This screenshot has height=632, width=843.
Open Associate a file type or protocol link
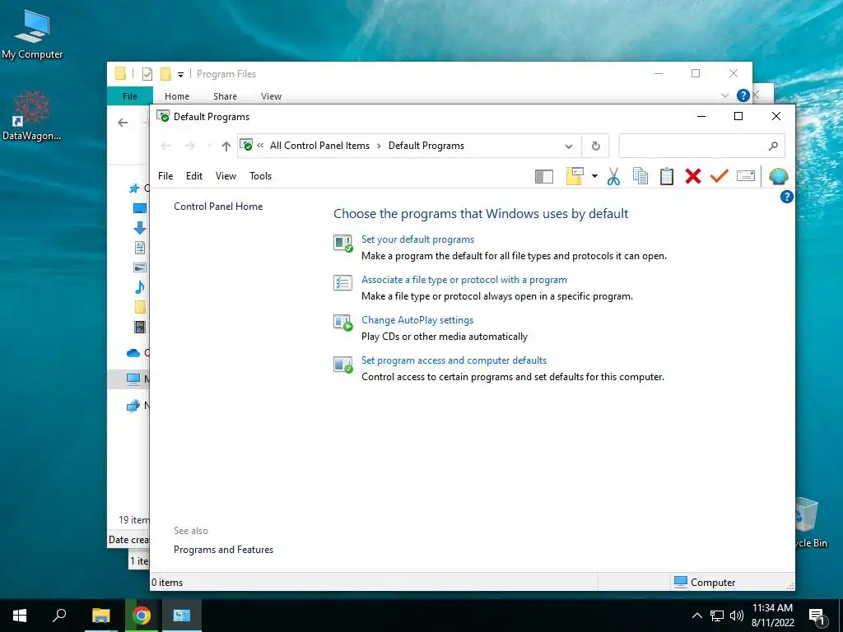point(464,280)
